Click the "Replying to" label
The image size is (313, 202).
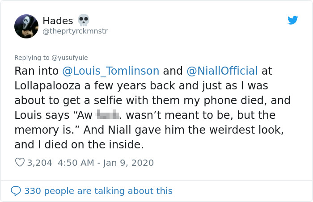32,57
